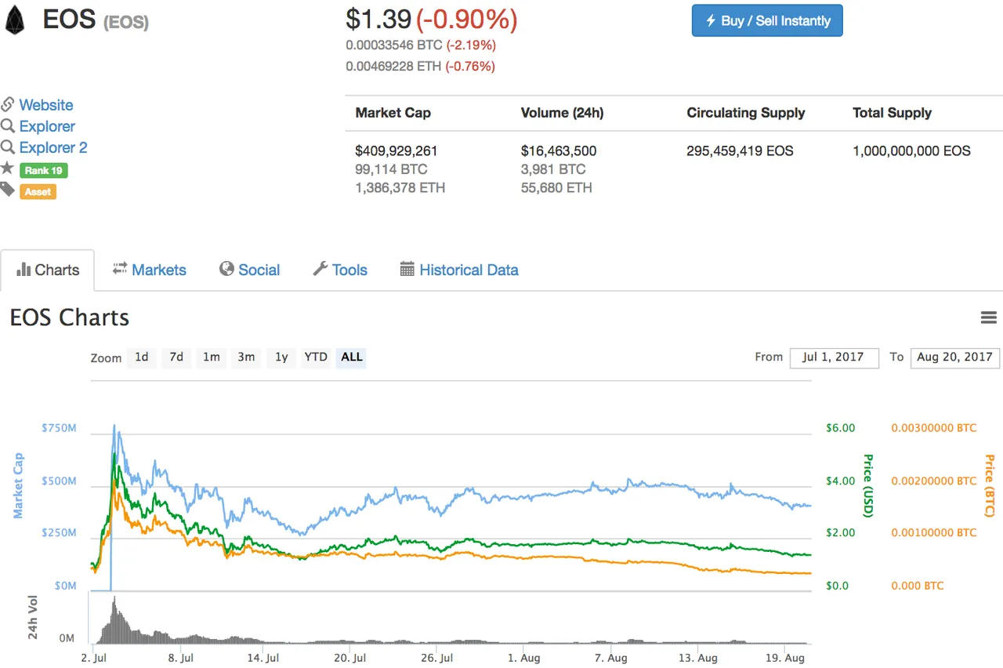Viewport: 1003px width, 668px height.
Task: Click the calendar icon on Historical Data tab
Action: (407, 270)
